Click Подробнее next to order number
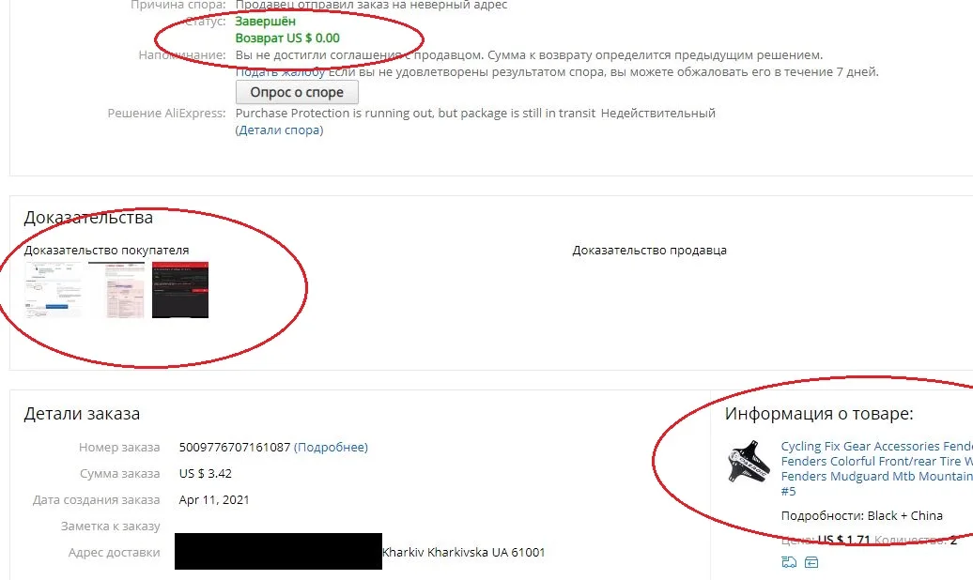The height and width of the screenshot is (580, 973). [331, 448]
